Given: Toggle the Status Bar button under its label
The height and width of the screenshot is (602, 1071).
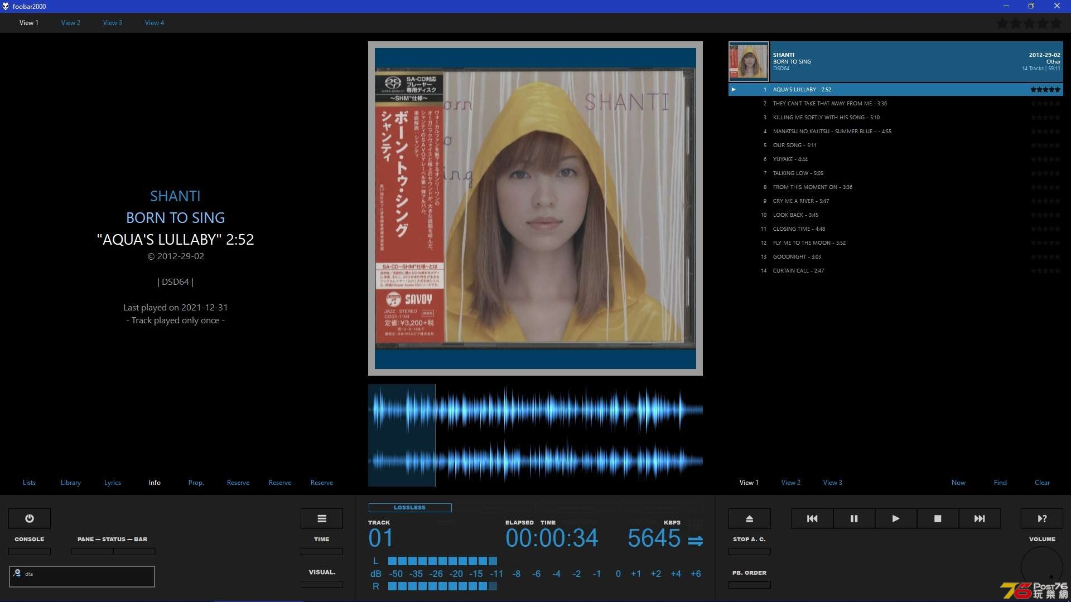Looking at the screenshot, I should tap(134, 551).
